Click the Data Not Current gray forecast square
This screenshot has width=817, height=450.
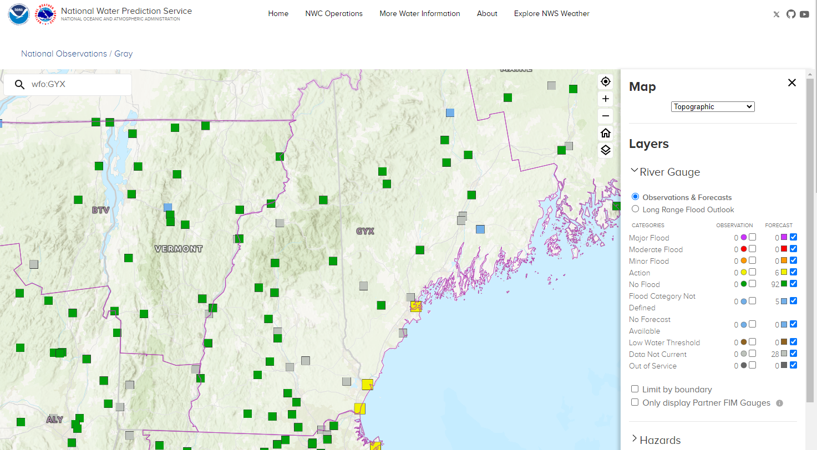(x=784, y=354)
